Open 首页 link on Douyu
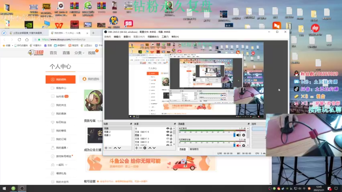This screenshot has width=342, height=192. point(53,53)
